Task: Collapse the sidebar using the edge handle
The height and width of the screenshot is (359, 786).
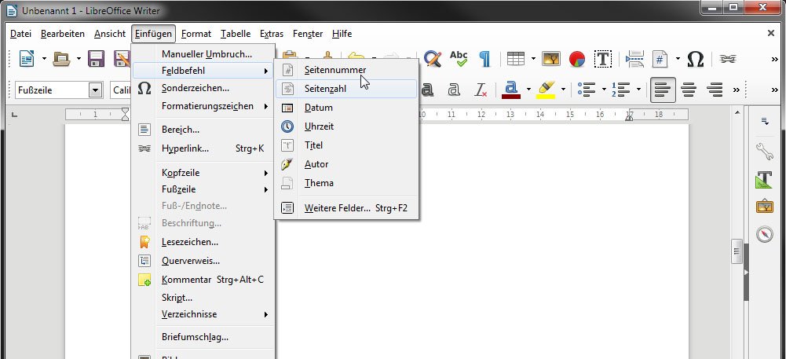Action: pos(746,273)
